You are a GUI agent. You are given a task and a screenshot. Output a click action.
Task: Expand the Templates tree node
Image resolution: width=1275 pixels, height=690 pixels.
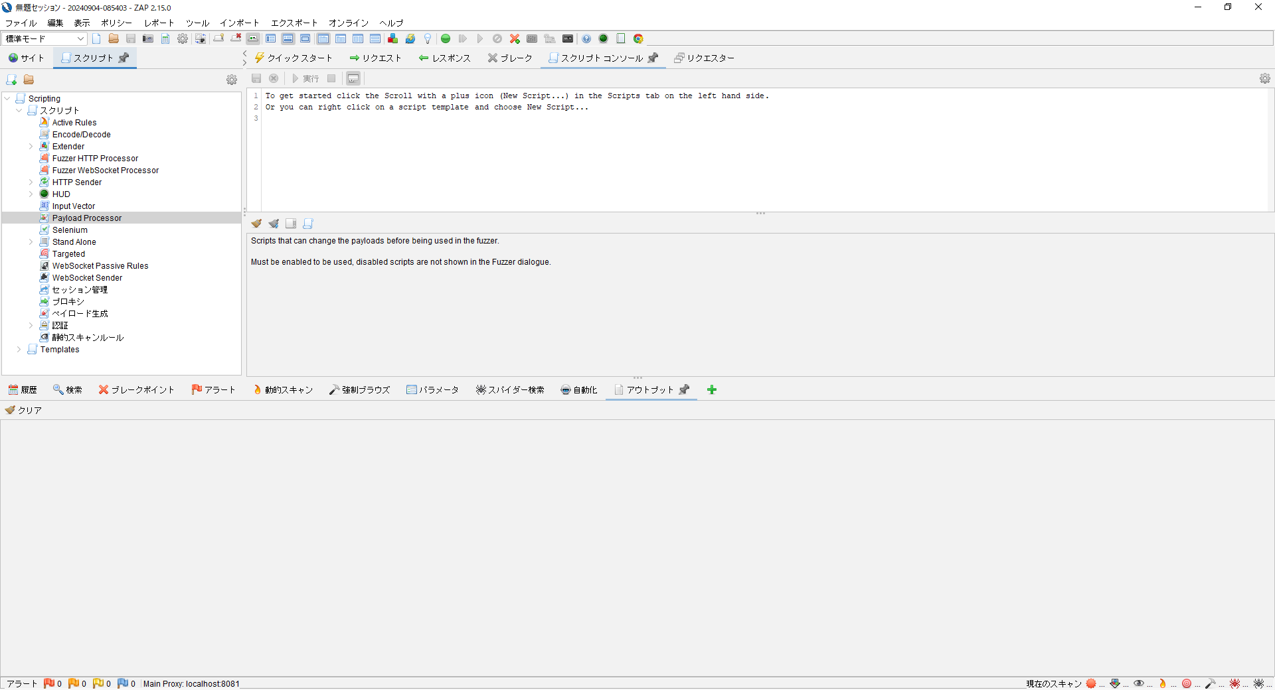point(19,350)
